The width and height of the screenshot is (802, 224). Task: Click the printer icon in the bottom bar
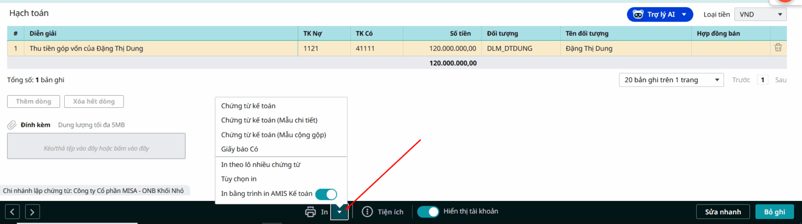click(310, 212)
